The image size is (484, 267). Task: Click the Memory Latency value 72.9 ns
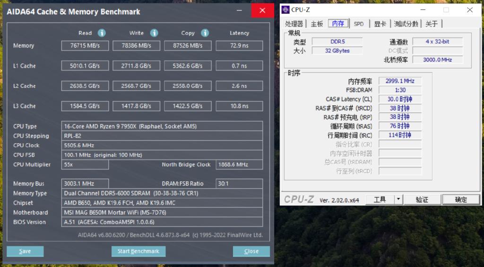[x=239, y=46]
